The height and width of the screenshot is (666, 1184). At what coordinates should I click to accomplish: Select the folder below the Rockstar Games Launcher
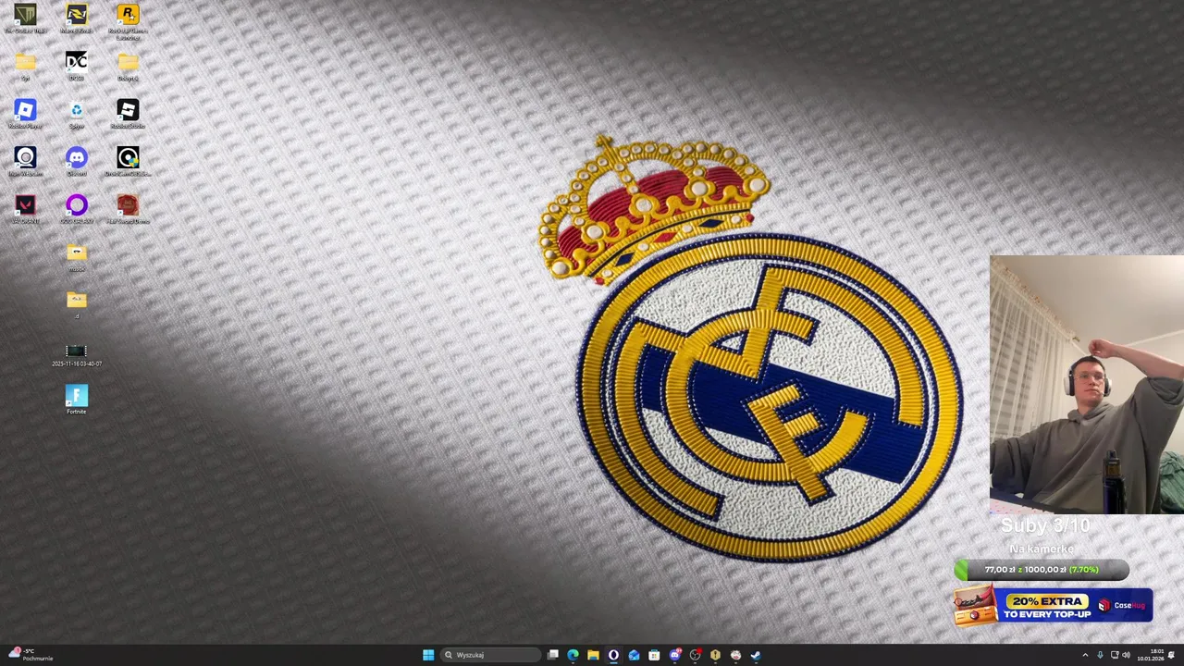tap(128, 66)
